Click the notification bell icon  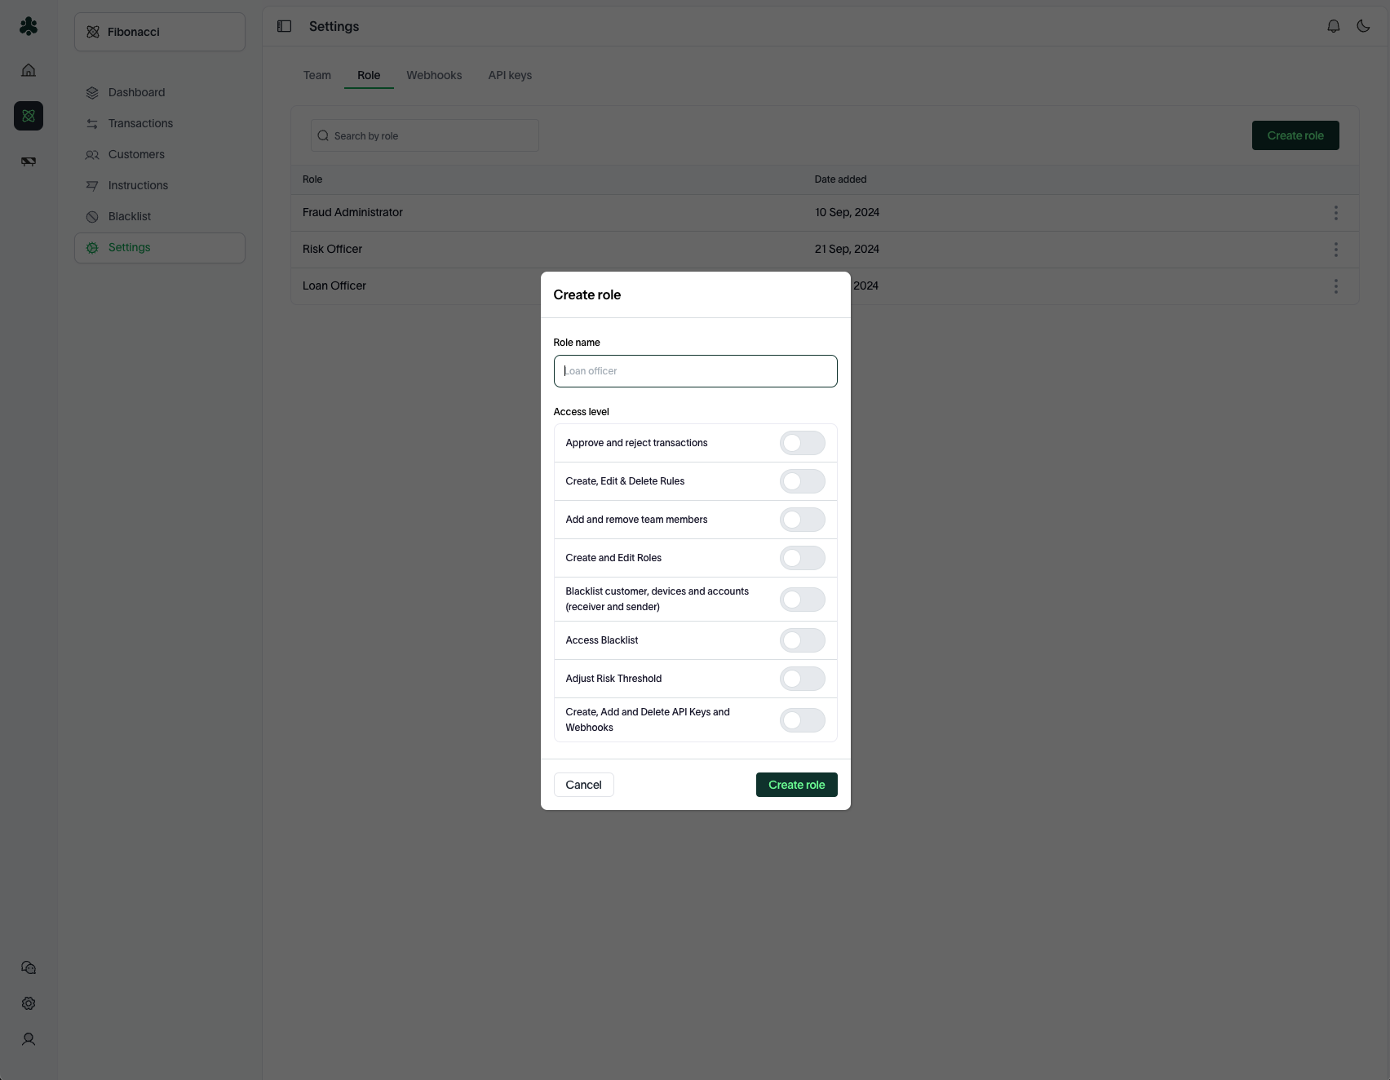click(x=1334, y=26)
